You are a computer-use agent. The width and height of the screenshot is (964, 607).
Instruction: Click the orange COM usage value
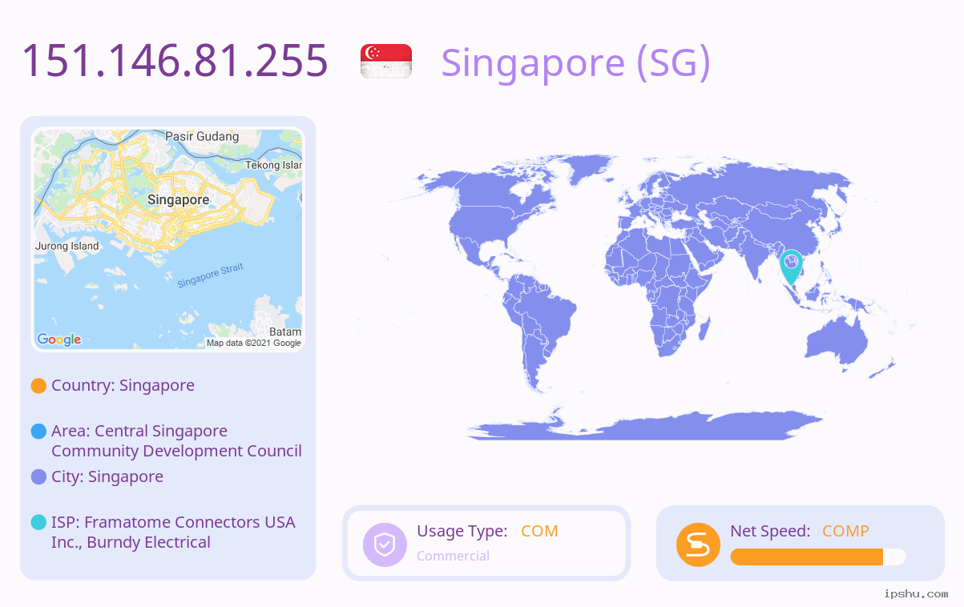point(539,531)
